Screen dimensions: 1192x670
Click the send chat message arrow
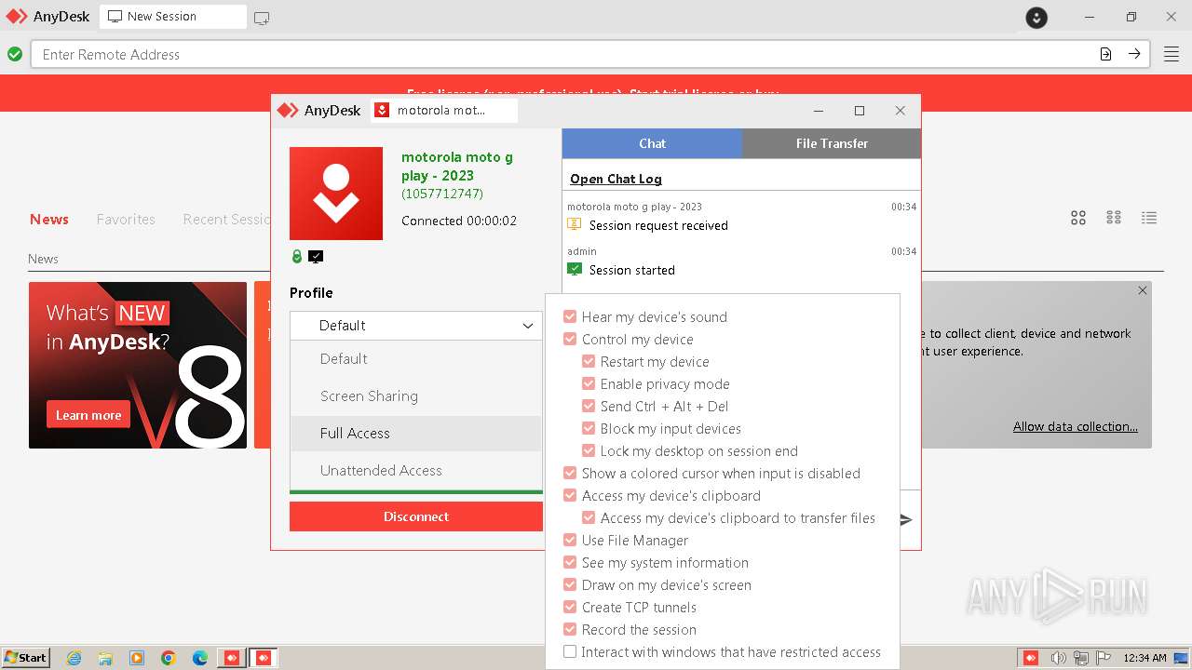906,520
